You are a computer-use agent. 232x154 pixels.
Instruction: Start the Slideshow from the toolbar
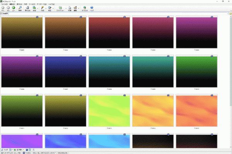pos(60,8)
